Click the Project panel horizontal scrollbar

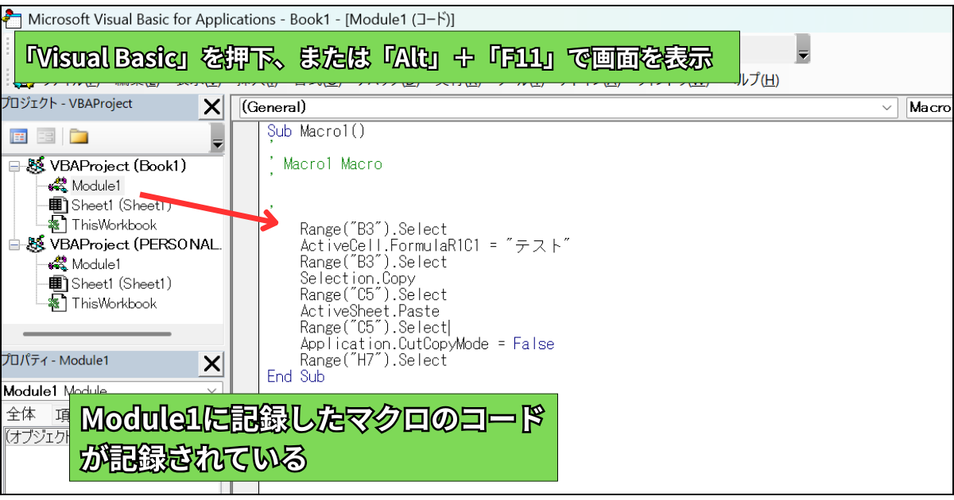[97, 334]
